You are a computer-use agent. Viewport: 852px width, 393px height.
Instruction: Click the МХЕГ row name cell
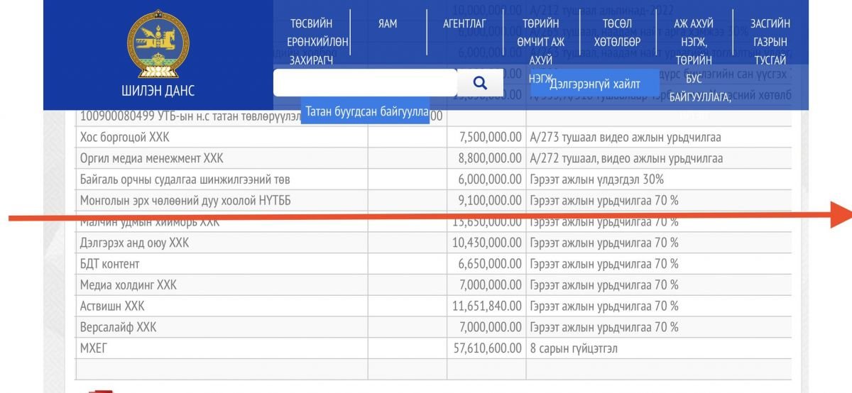point(94,348)
